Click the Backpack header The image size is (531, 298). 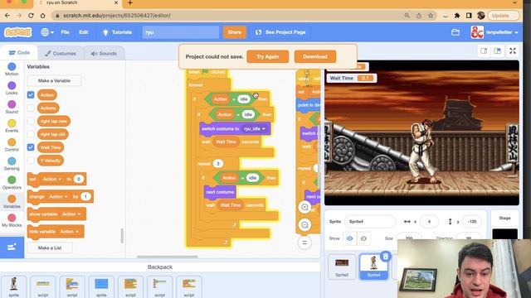click(x=160, y=267)
